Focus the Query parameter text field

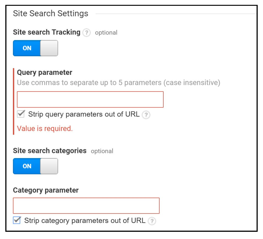[90, 100]
